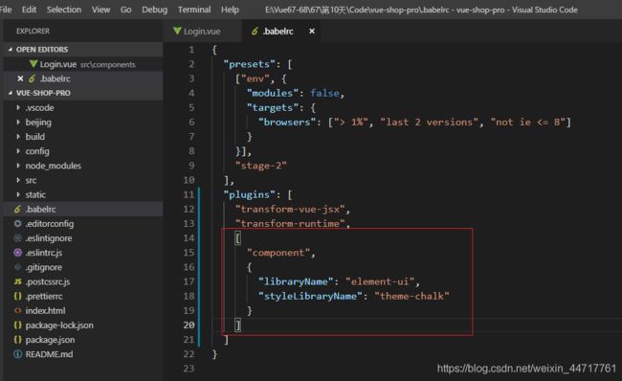Open the .prettierrc file
The image size is (622, 381).
pos(83,297)
